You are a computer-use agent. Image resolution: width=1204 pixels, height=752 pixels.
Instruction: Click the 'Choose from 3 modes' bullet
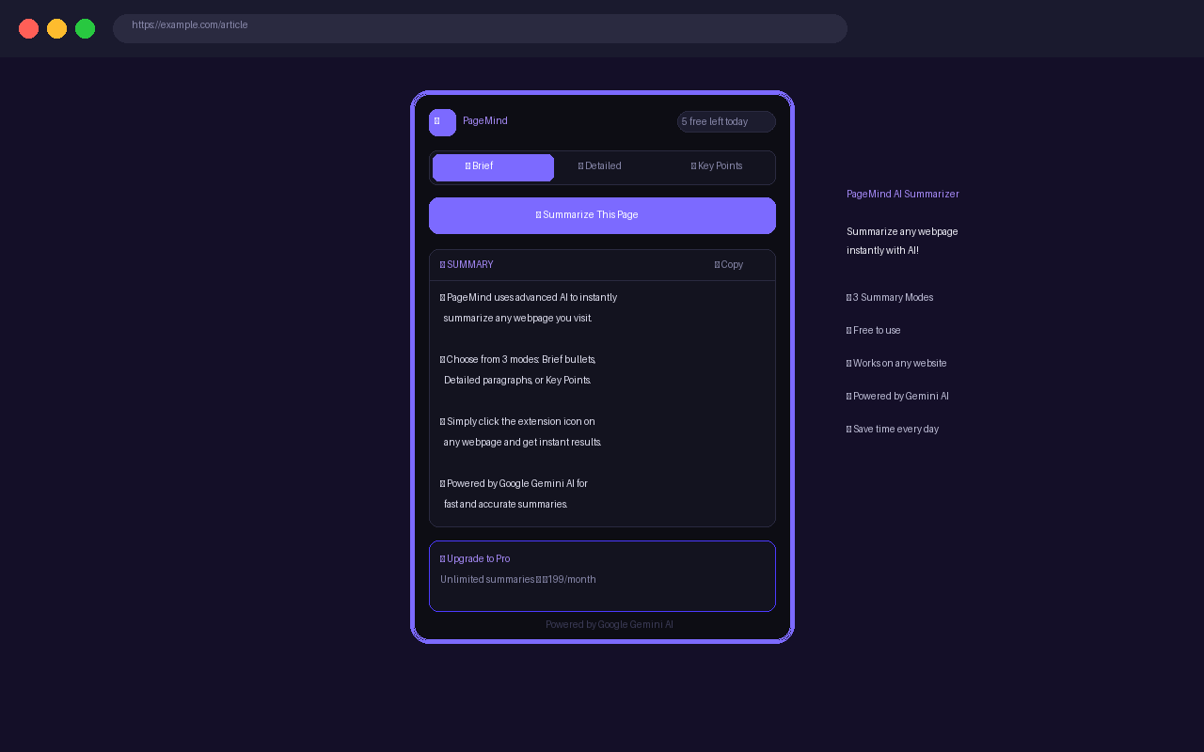click(x=518, y=360)
